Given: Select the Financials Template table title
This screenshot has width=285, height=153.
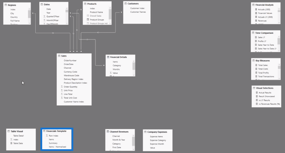Looking at the screenshot, I should click(x=56, y=131).
